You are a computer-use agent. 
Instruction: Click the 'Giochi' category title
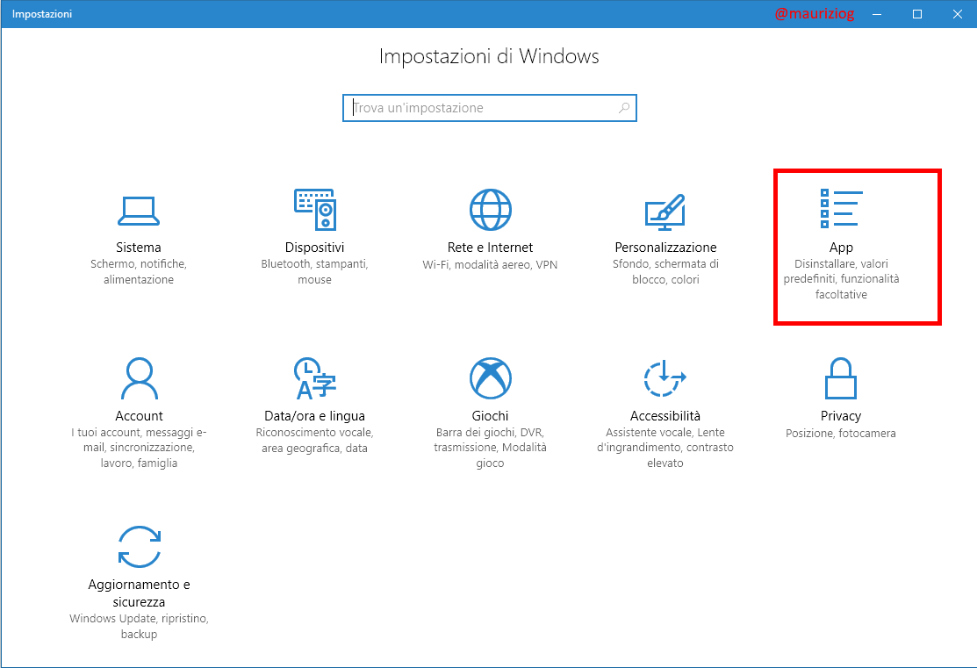click(491, 415)
